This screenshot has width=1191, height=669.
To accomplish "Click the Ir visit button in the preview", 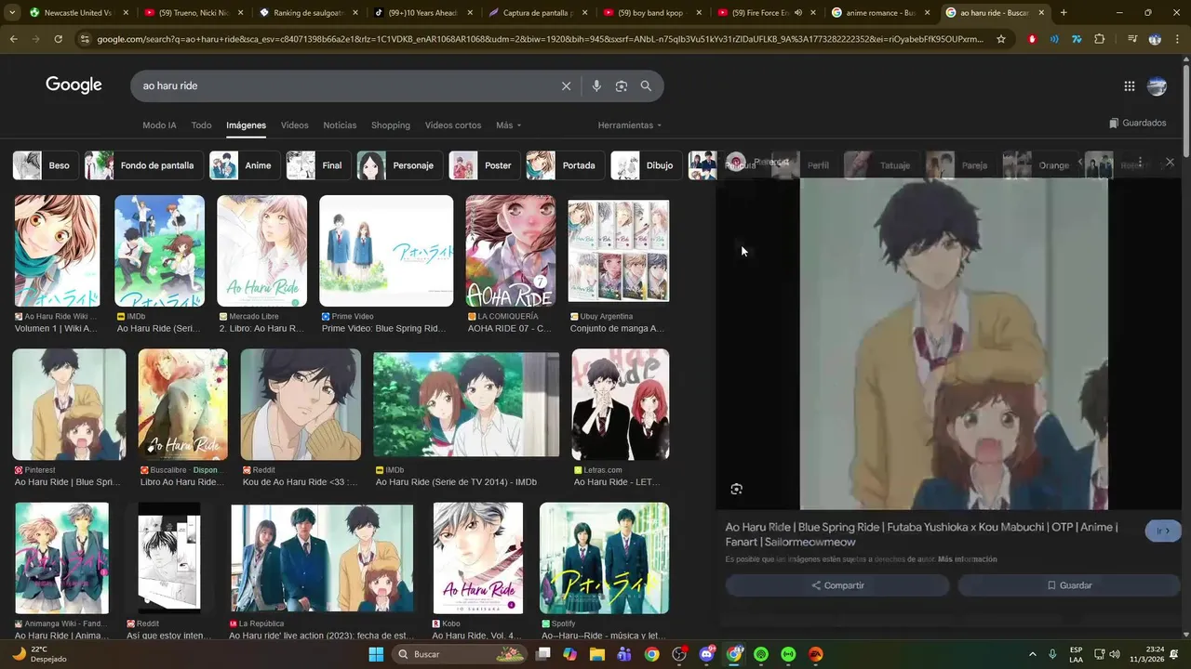I will [x=1163, y=531].
